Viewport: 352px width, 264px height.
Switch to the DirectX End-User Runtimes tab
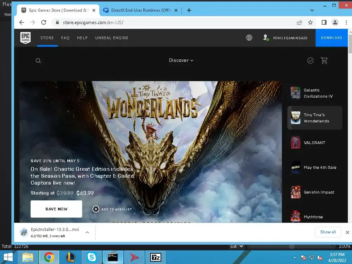click(140, 10)
